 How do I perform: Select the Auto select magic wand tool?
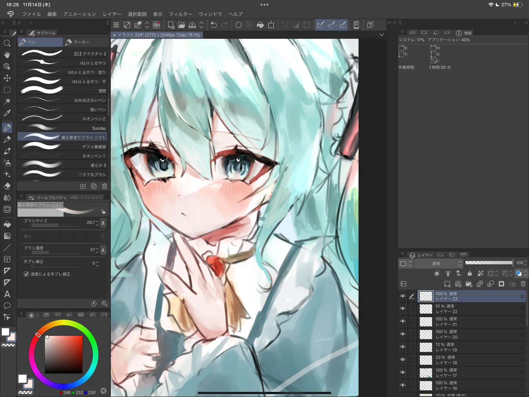click(x=7, y=101)
